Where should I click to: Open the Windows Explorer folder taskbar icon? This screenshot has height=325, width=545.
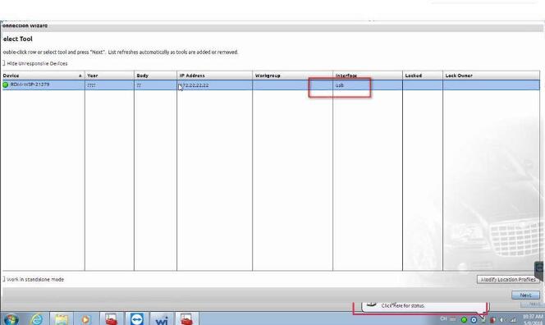[62, 319]
